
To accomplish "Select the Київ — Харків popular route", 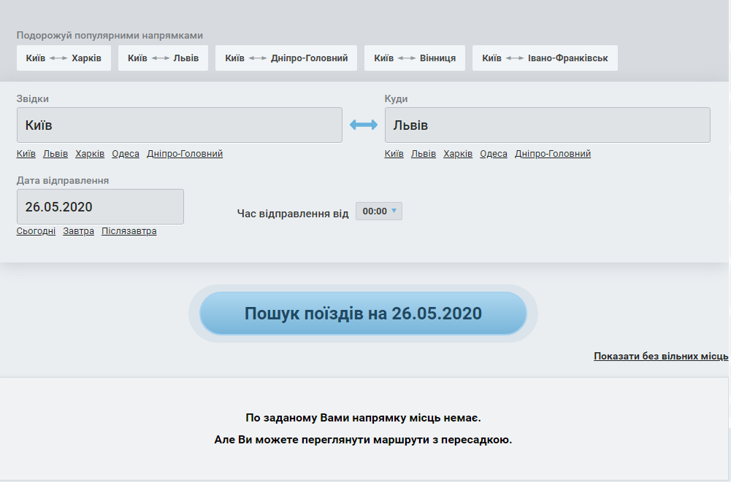I will [64, 58].
